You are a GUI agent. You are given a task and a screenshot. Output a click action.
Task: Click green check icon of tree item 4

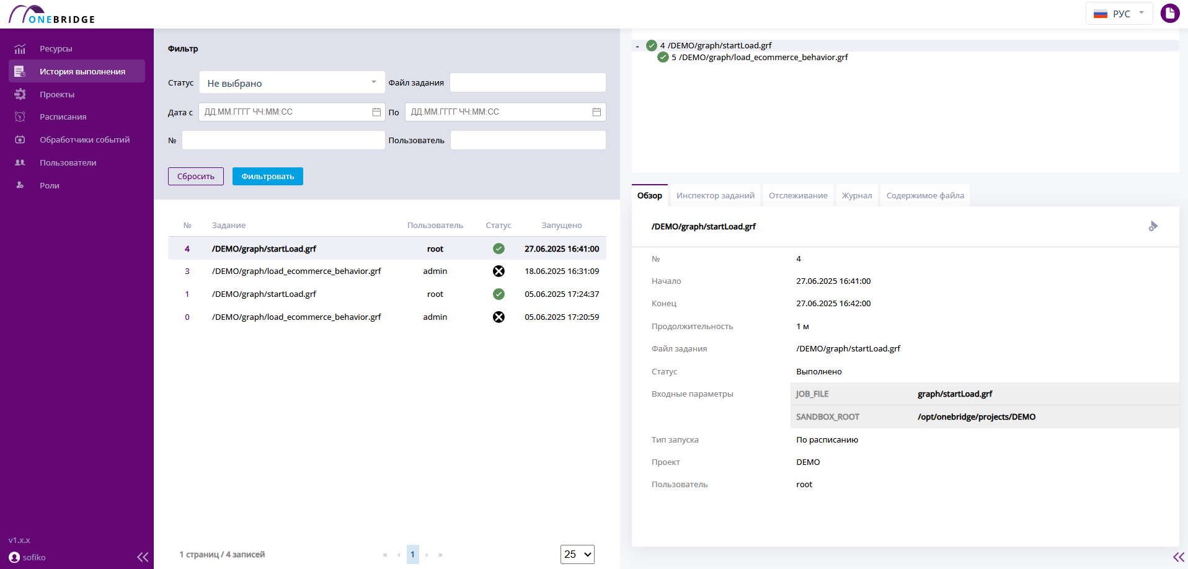coord(652,45)
